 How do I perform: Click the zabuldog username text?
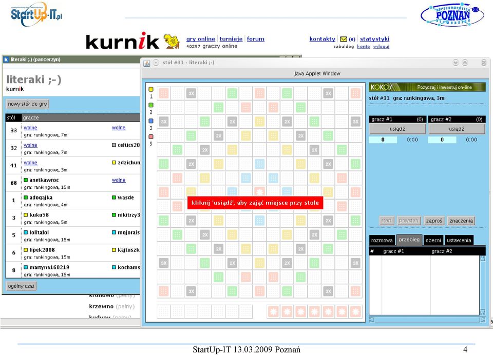[344, 47]
